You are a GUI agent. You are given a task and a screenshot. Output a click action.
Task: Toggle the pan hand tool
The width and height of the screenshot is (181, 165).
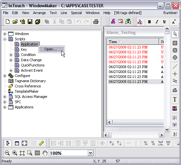coord(45,153)
